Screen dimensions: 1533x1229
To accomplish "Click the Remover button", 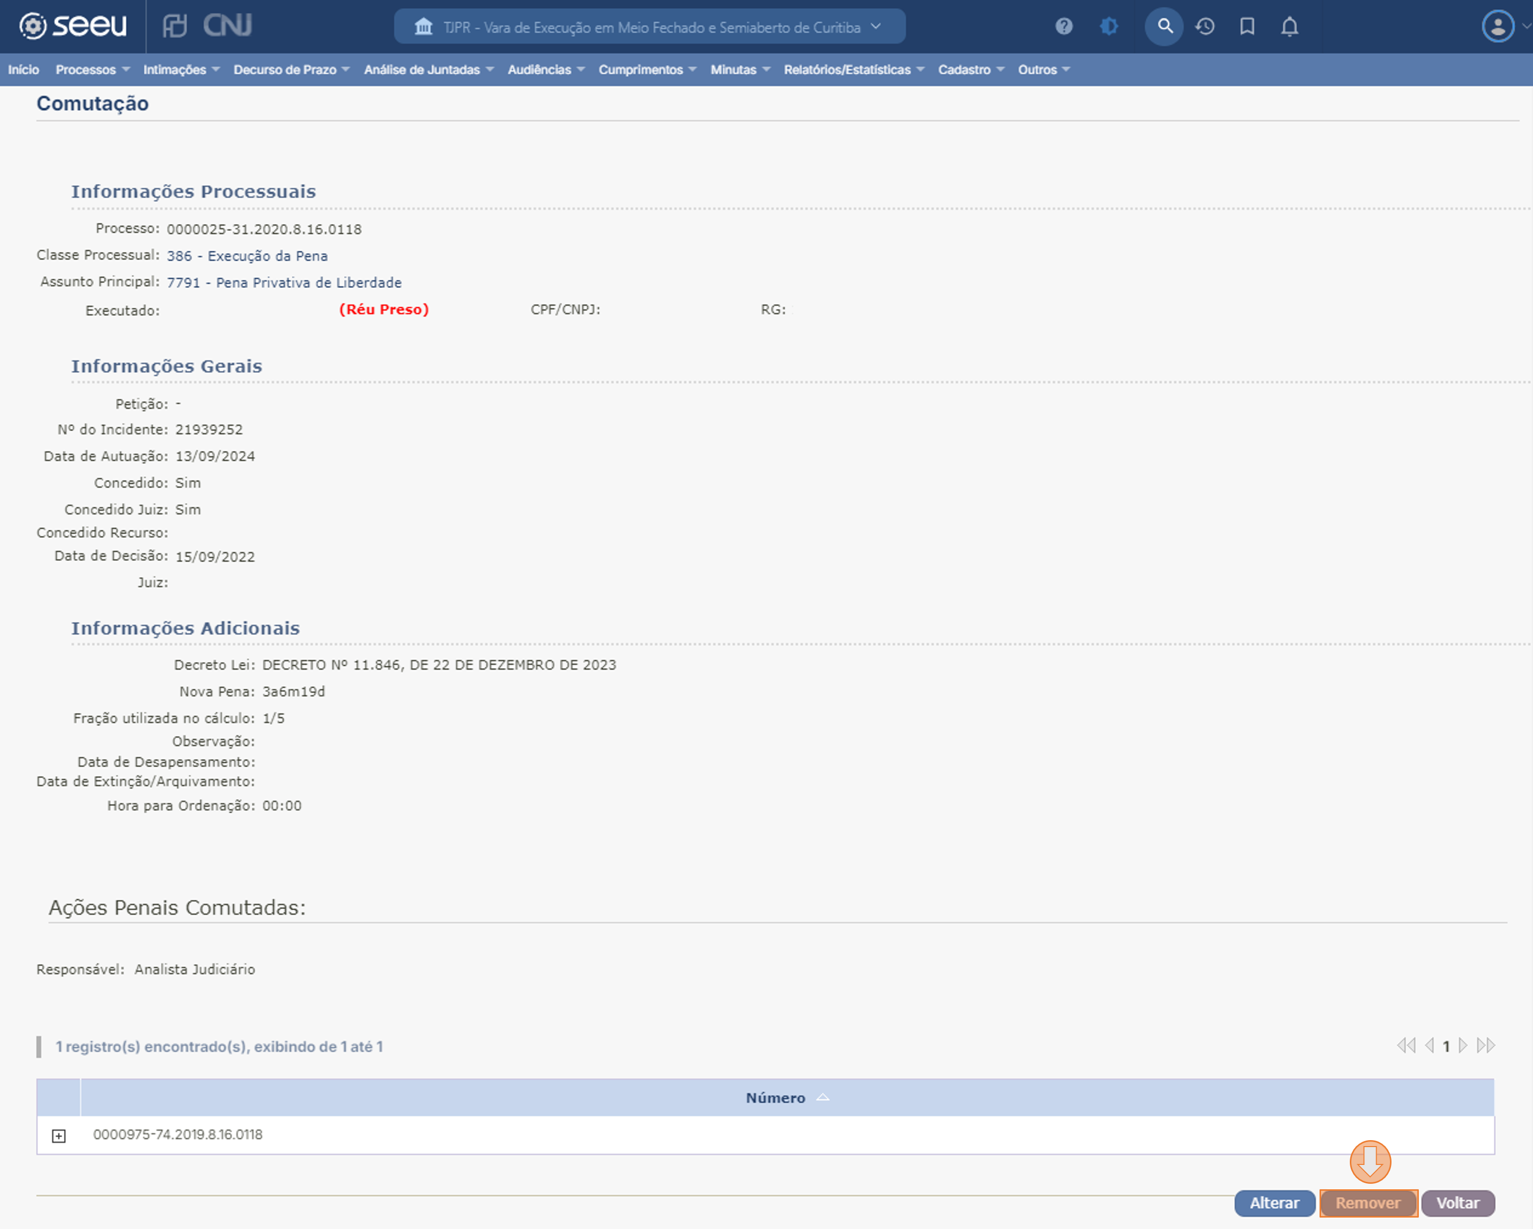I will click(x=1368, y=1203).
